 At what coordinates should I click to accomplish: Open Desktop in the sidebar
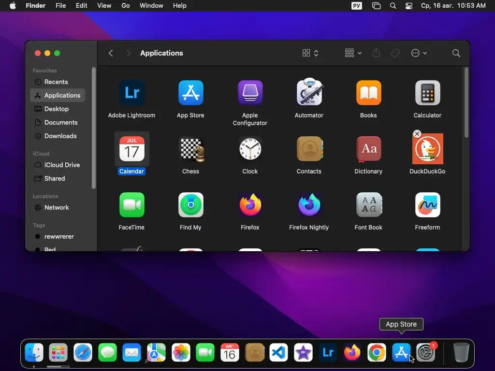pos(58,109)
